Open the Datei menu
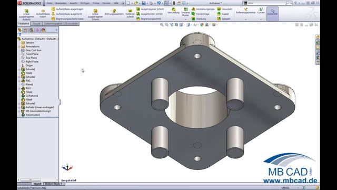The width and height of the screenshot is (337, 190). tap(49, 3)
